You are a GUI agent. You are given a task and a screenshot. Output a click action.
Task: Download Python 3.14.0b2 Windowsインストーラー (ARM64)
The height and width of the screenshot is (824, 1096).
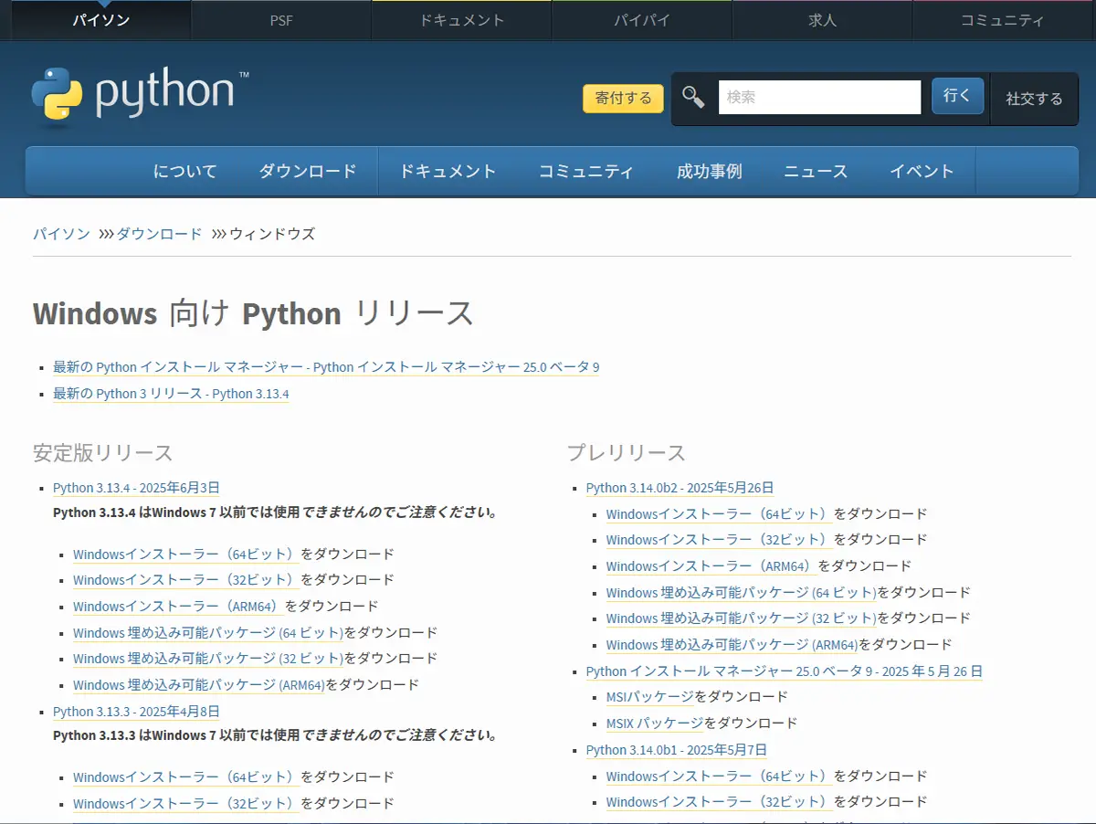(x=711, y=566)
